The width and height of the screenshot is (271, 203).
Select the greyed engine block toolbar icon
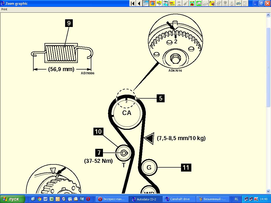coord(205,3)
